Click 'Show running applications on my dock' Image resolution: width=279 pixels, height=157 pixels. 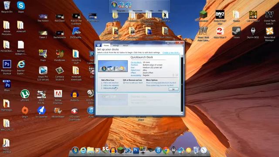click(x=161, y=83)
